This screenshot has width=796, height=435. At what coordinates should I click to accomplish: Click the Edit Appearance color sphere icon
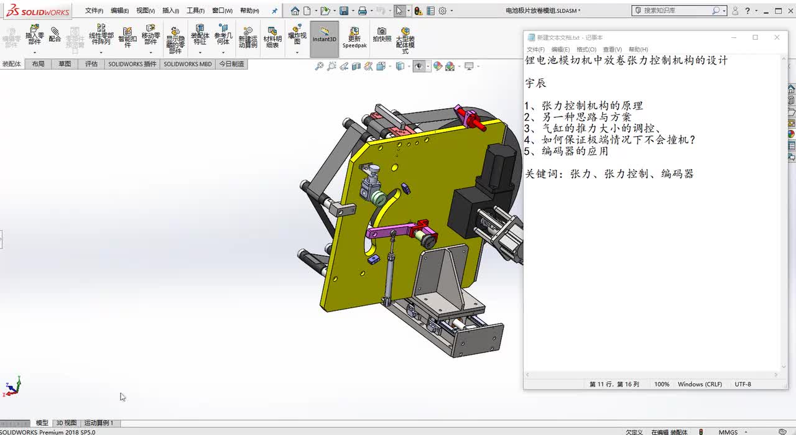(438, 66)
